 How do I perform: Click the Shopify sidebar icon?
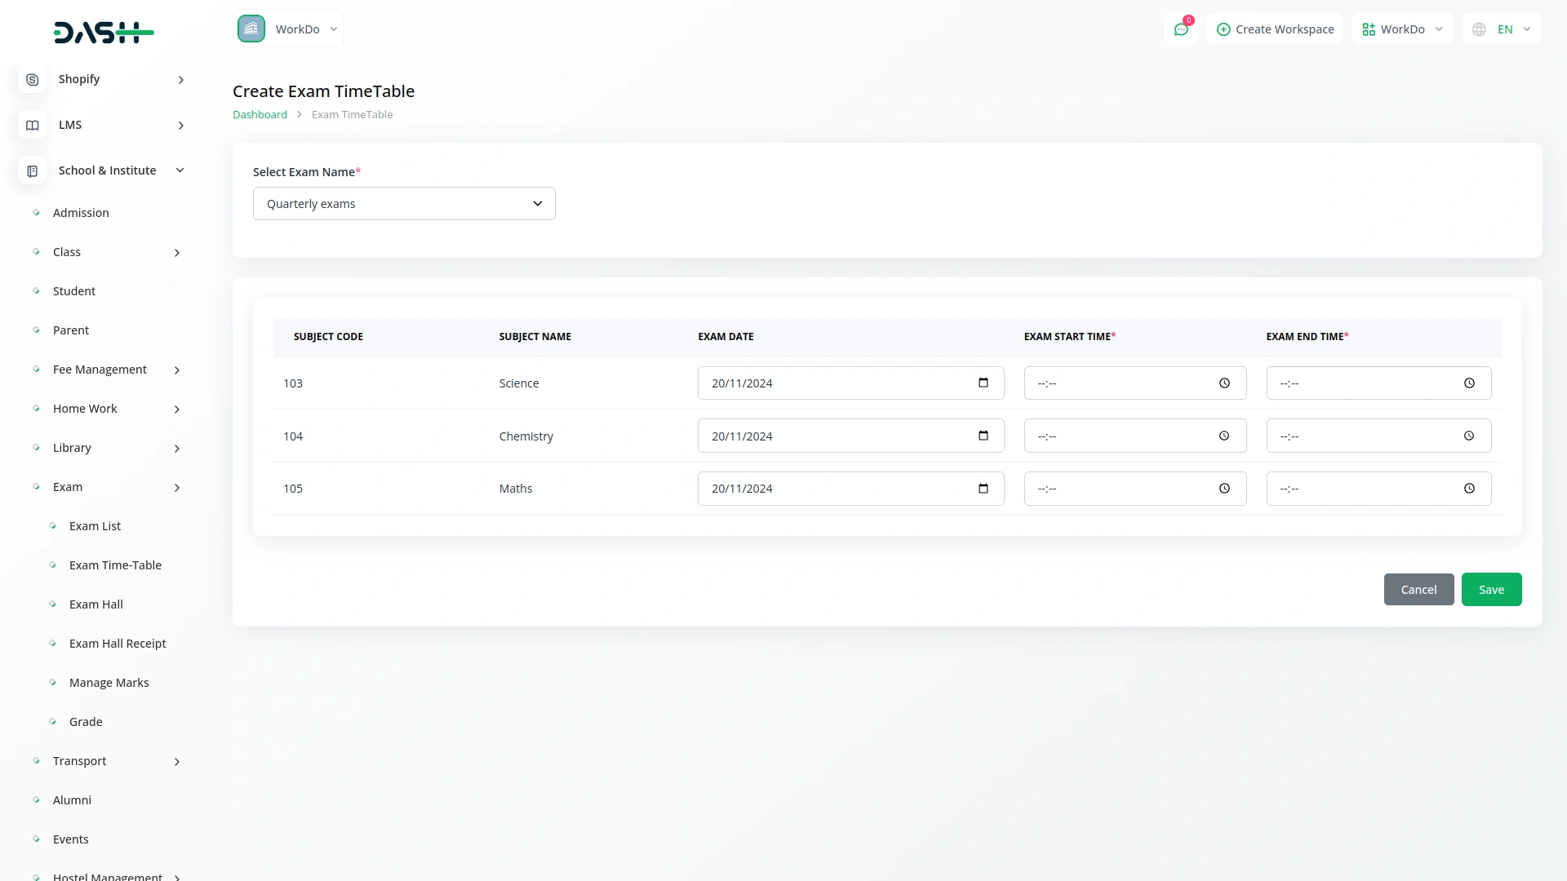coord(32,79)
